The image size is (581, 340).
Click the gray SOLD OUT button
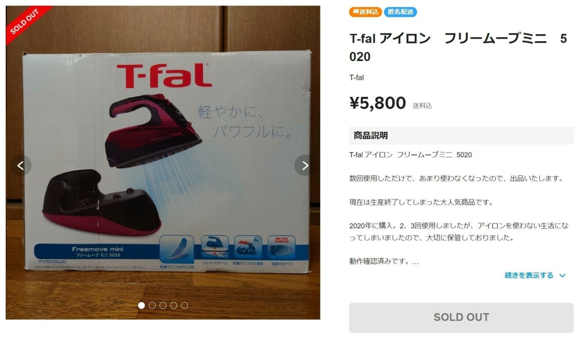(461, 317)
